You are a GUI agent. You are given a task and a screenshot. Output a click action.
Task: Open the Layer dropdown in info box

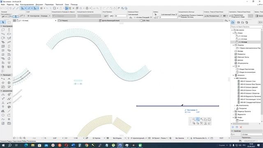(x=39, y=16)
